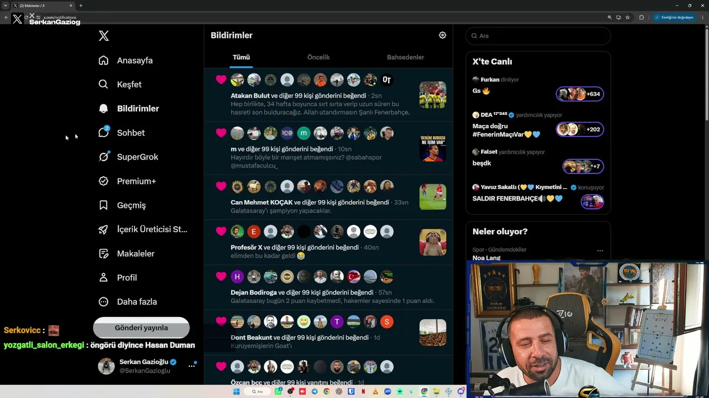Go back with the browser back arrow
The image size is (709, 398).
[6, 17]
